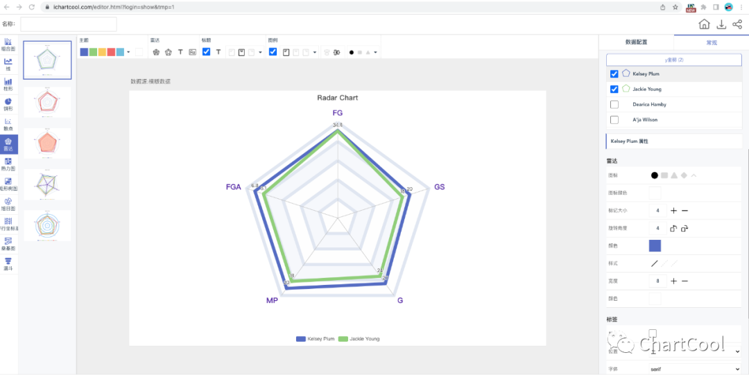Screen dimensions: 749x375
Task: Select the 漏斗 funnel chart category
Action: click(x=8, y=264)
